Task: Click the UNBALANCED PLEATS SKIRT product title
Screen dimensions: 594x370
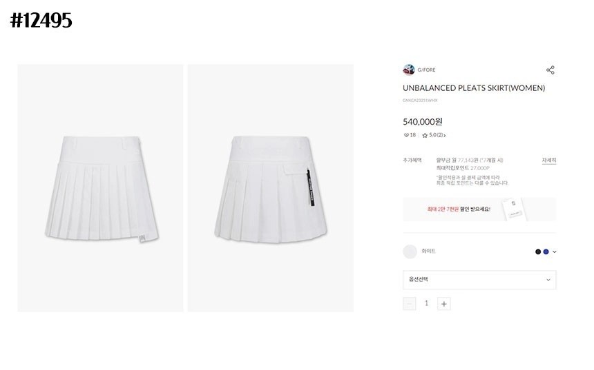Action: [x=474, y=88]
